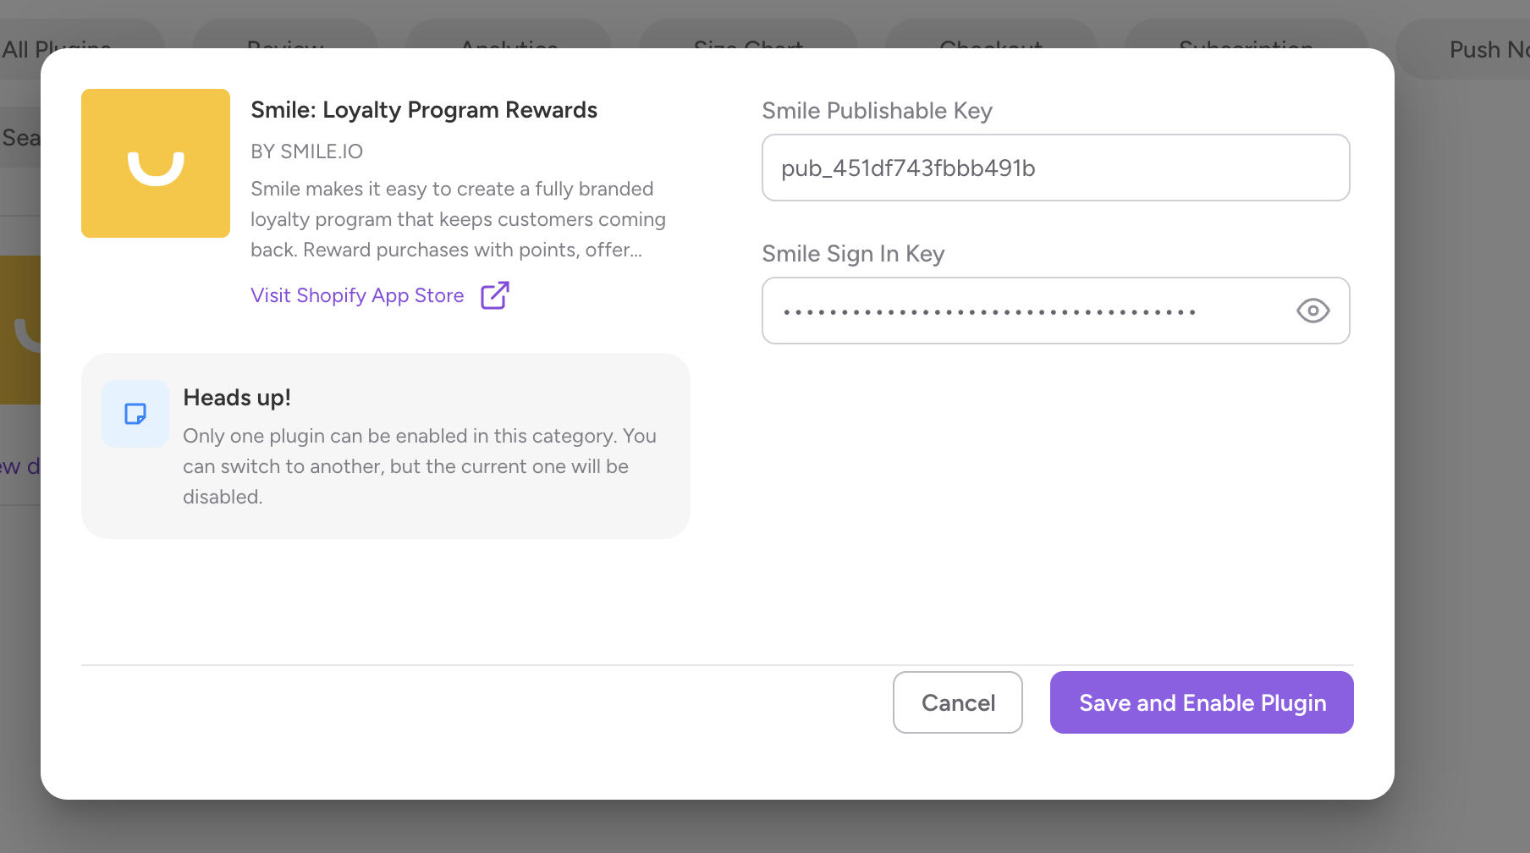Click the Smile: Loyalty Program Rewards title
Image resolution: width=1530 pixels, height=853 pixels.
(424, 110)
